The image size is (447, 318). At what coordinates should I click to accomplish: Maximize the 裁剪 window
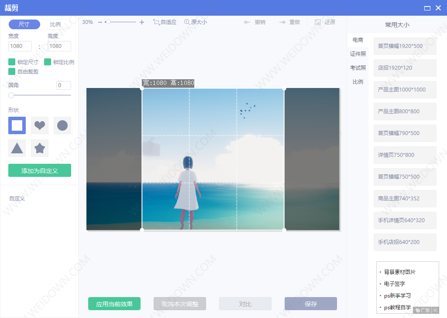click(x=427, y=8)
